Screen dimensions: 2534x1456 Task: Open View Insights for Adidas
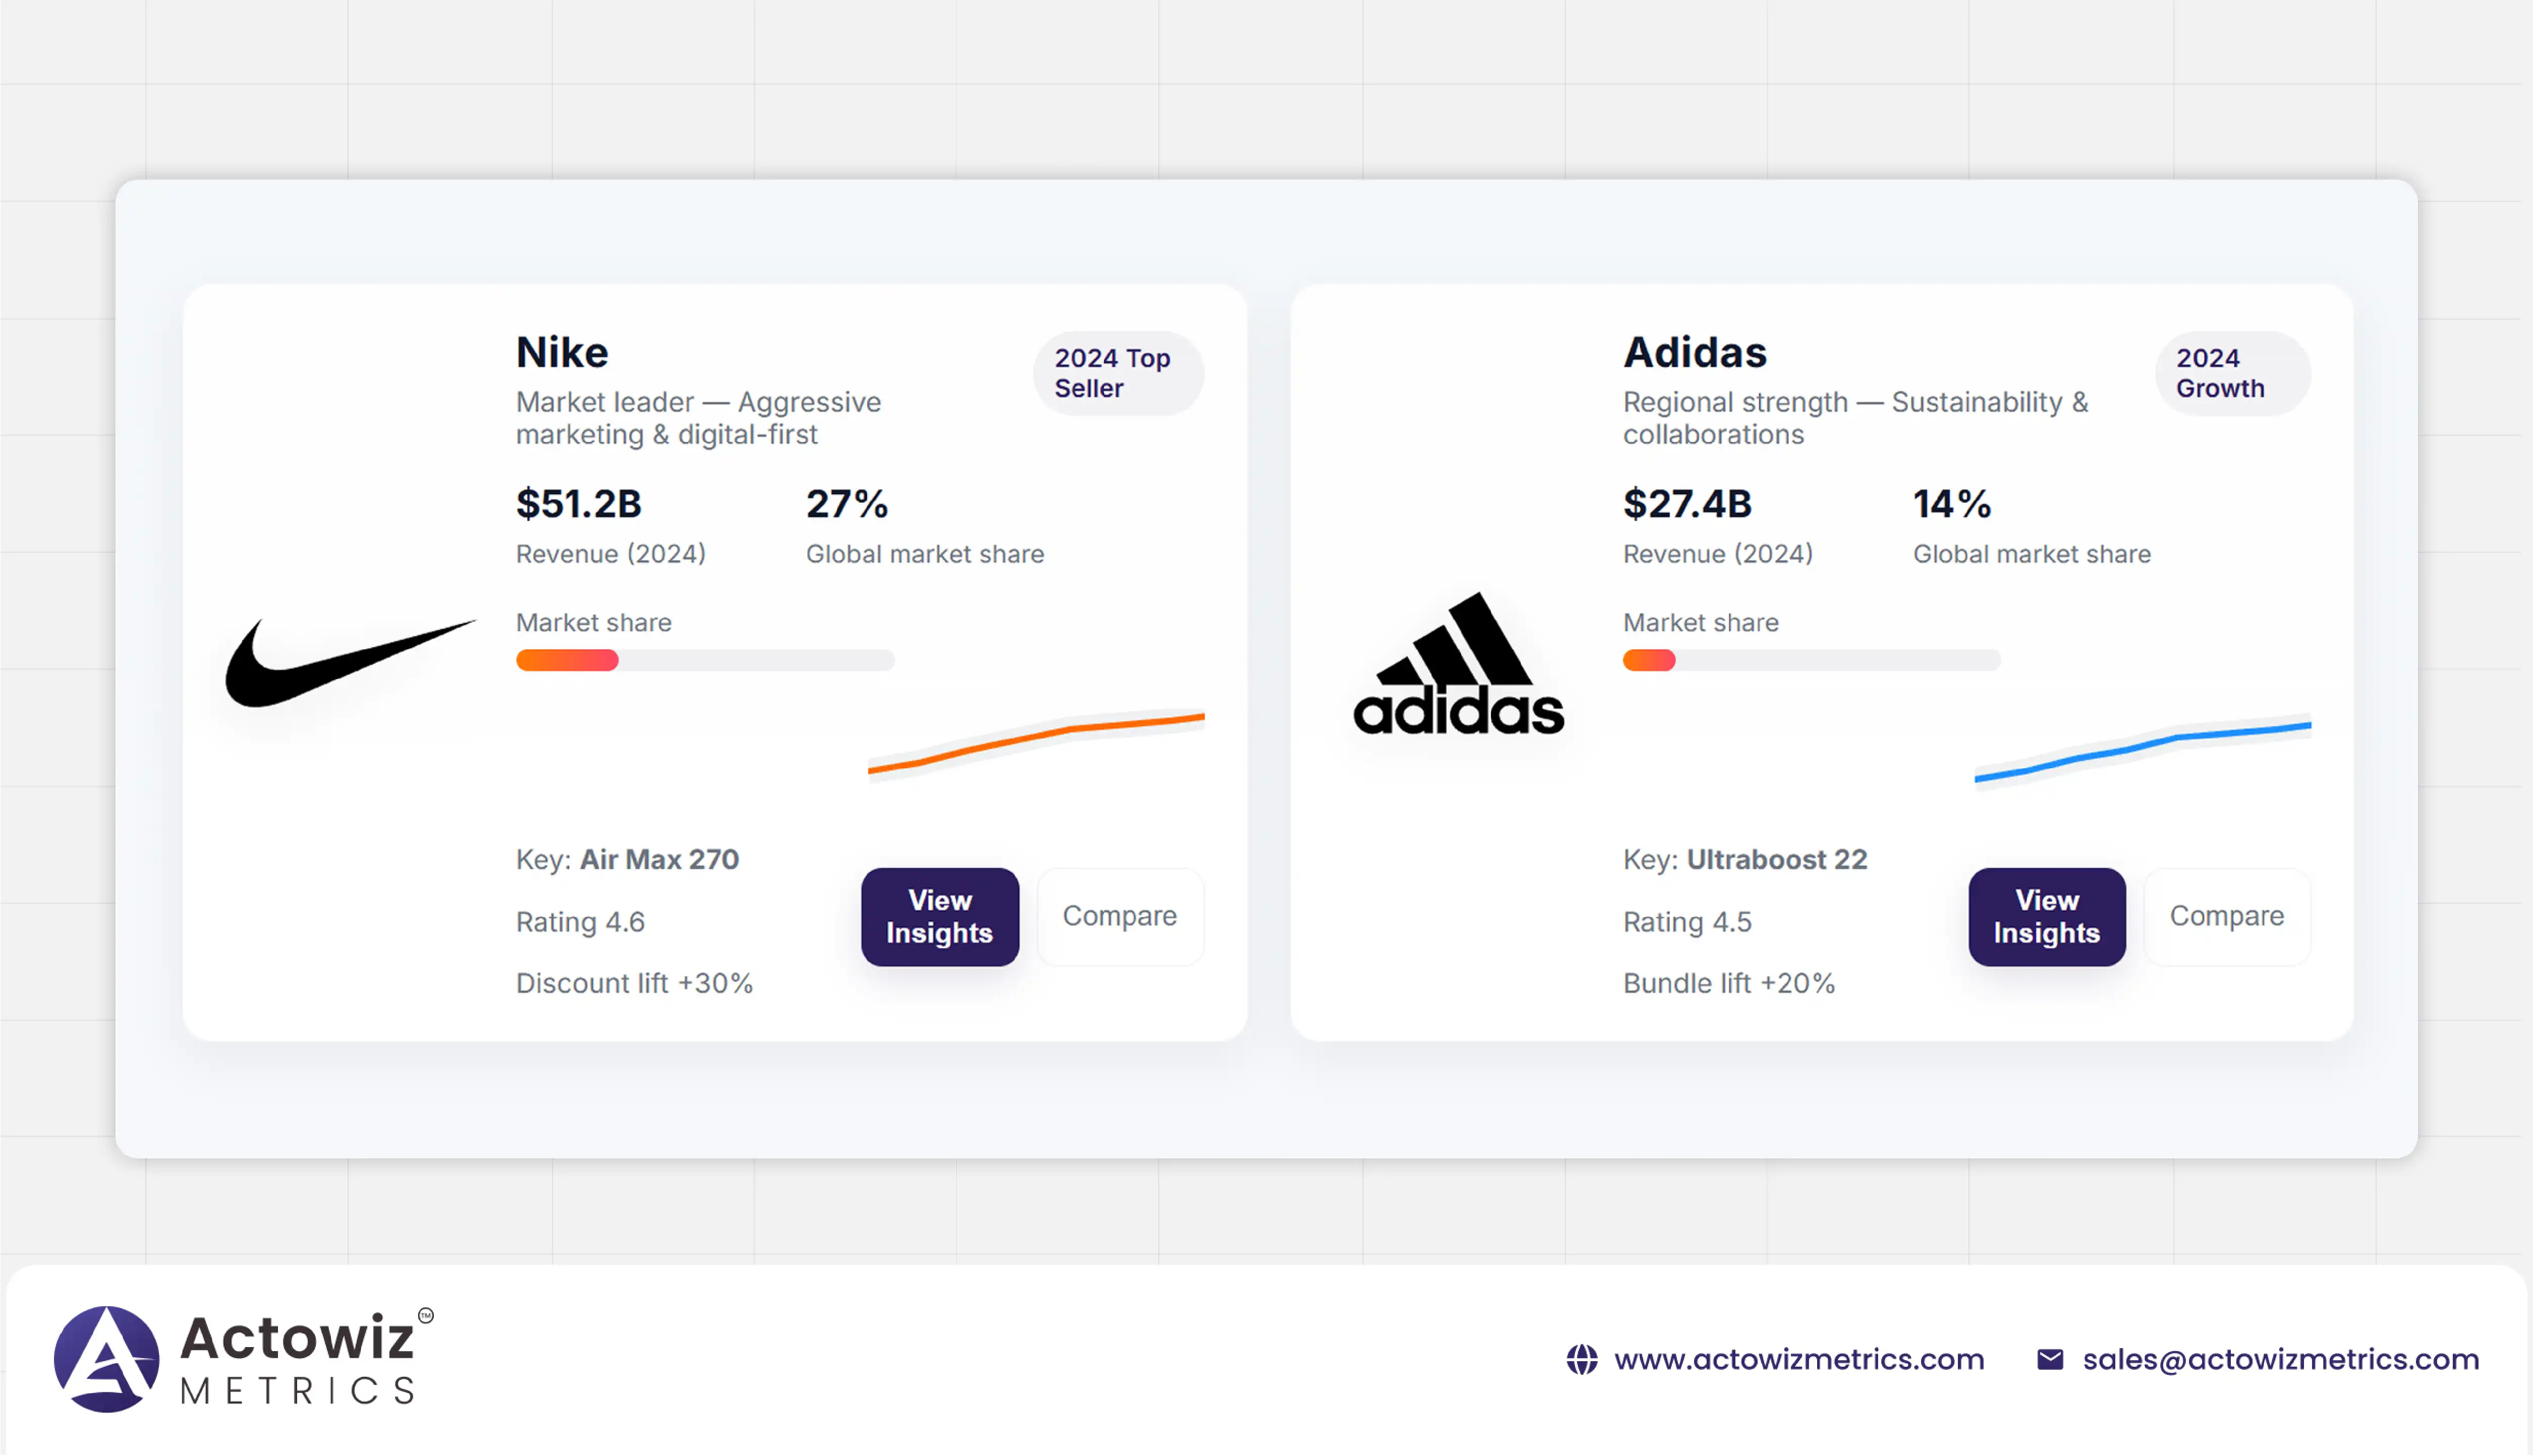[2046, 916]
